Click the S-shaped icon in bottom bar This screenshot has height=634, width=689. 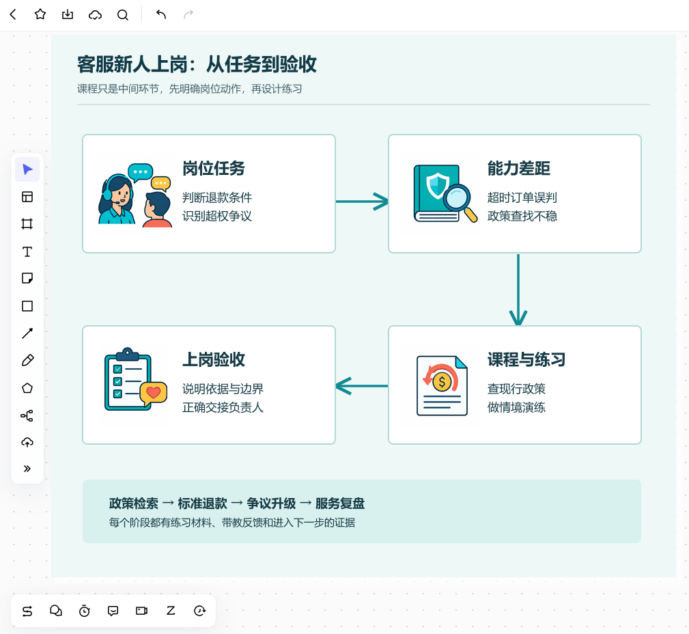(27, 611)
